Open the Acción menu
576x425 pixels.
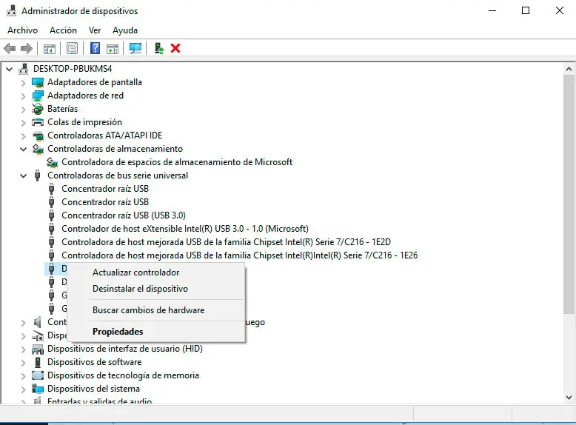point(63,30)
